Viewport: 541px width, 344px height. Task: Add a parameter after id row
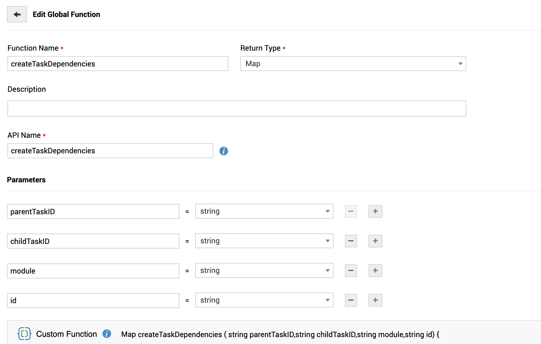(x=375, y=300)
